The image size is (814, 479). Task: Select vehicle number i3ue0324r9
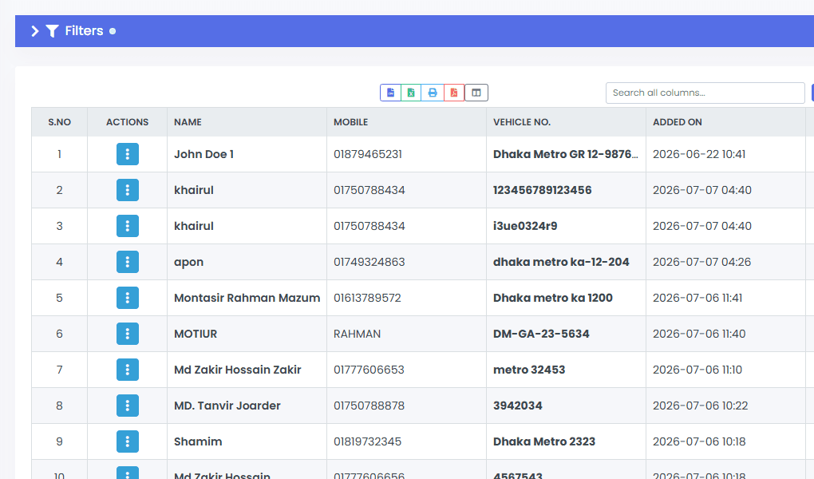point(525,226)
